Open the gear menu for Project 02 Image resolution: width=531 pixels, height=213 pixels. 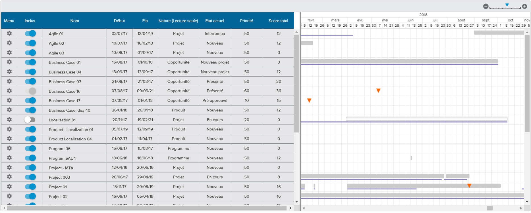point(9,196)
